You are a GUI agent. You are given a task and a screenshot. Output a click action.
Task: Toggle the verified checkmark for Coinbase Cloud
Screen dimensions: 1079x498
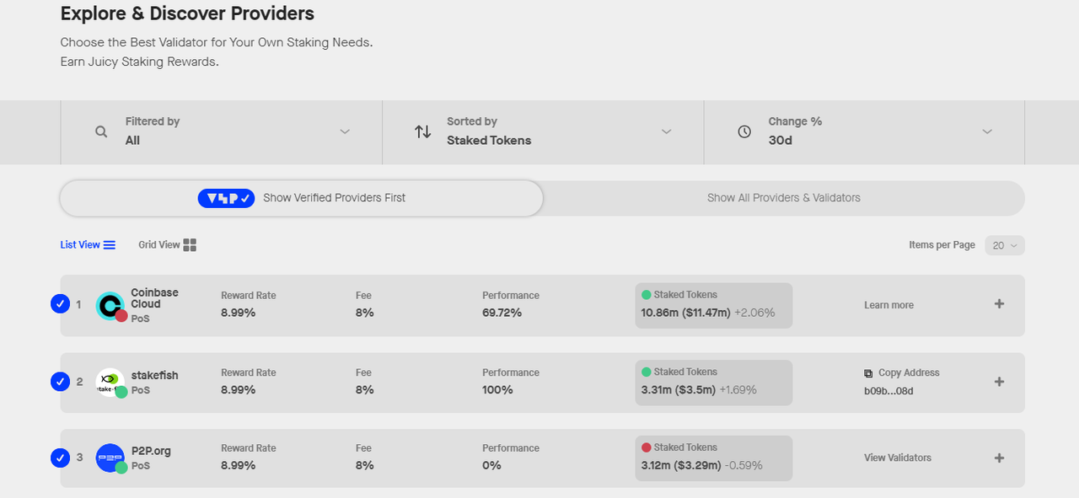point(60,304)
